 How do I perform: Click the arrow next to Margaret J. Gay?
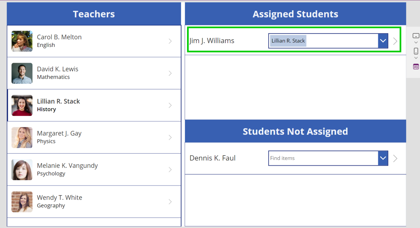click(170, 137)
